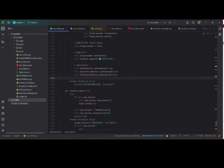Open the Terminal tool window
Image resolution: width=224 pixels, height=168 pixels.
click(3, 119)
